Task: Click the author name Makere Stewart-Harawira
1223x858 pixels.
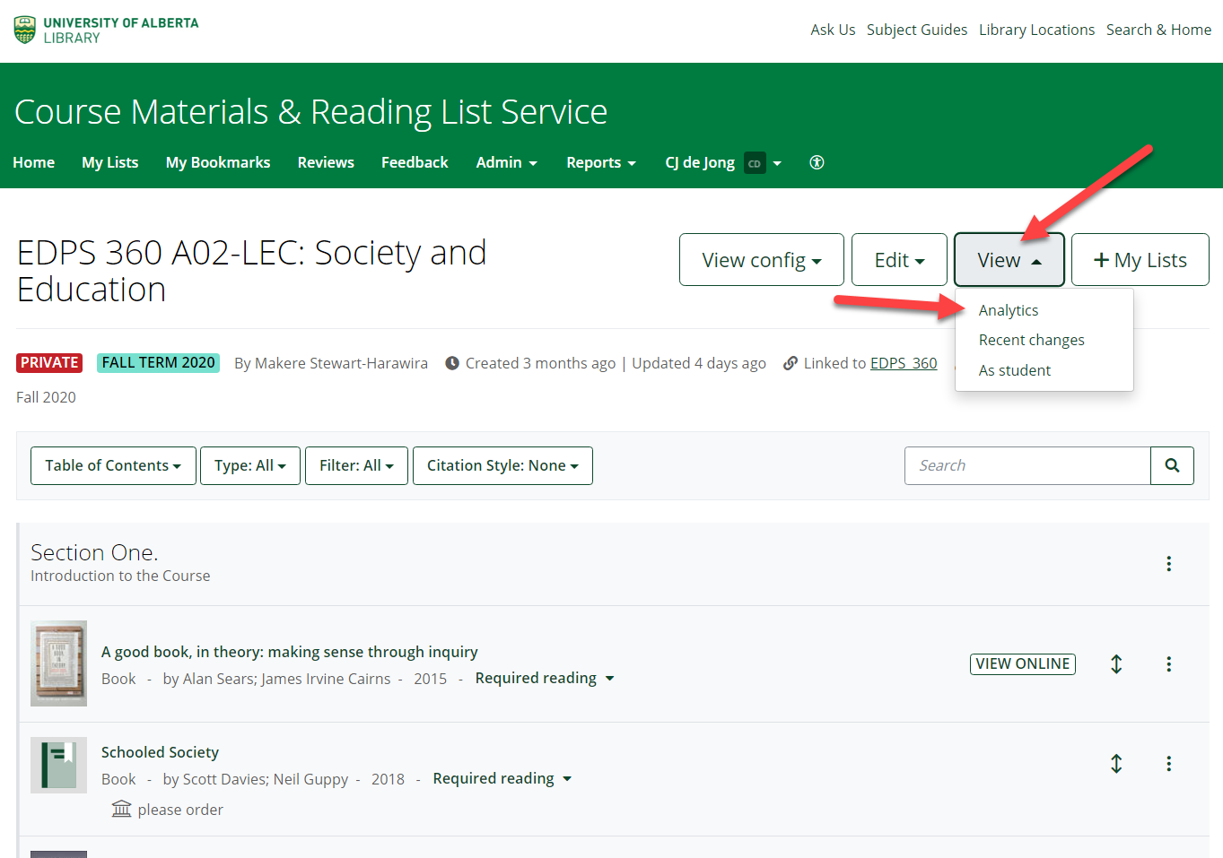Action: tap(341, 363)
